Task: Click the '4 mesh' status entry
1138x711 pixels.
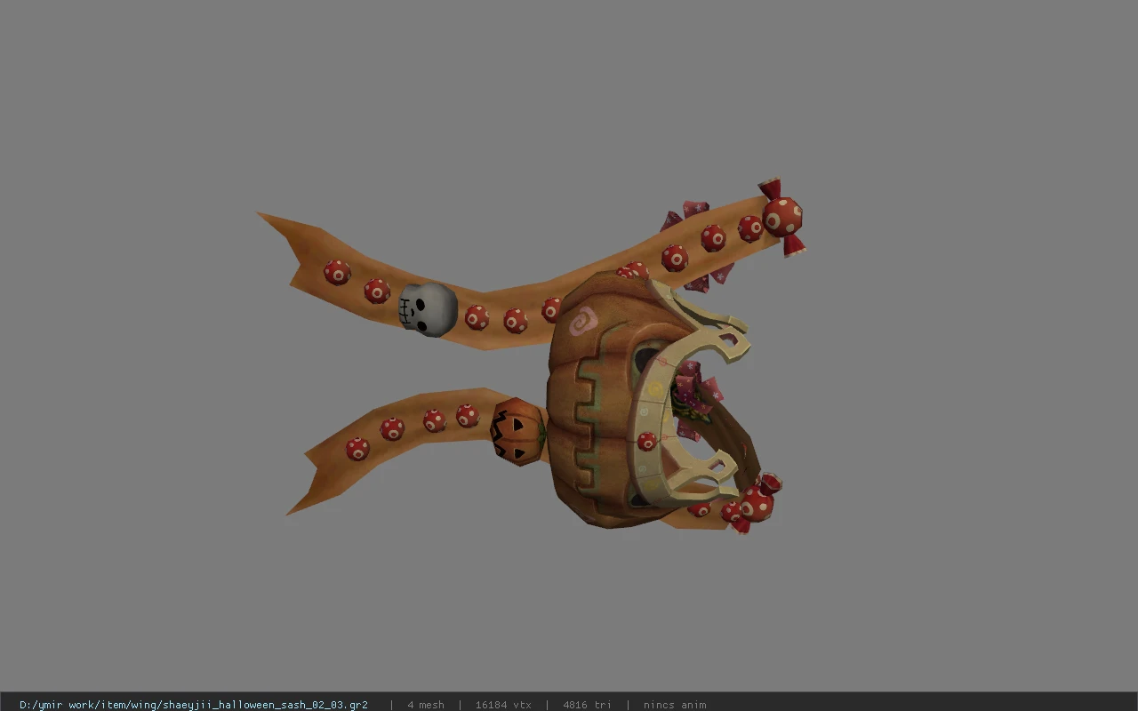Action: [426, 705]
